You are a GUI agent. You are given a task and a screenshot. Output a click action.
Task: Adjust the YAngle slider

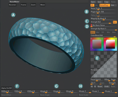(59, 92)
